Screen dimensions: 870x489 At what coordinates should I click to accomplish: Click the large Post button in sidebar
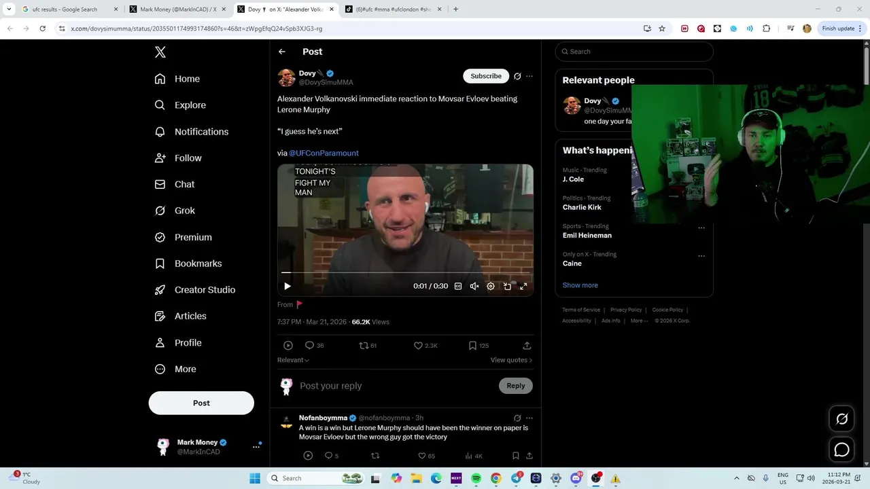[x=201, y=403]
